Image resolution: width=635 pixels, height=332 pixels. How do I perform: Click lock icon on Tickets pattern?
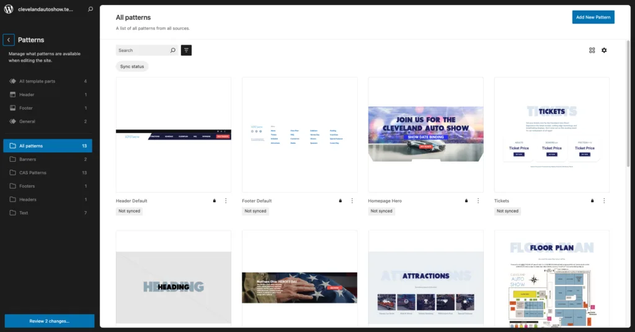tap(592, 201)
